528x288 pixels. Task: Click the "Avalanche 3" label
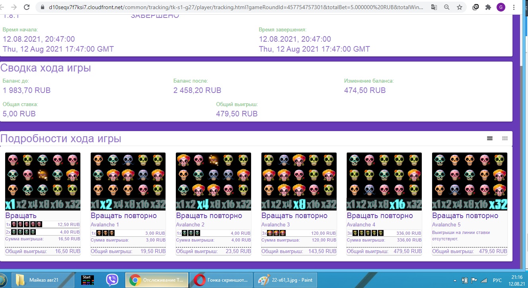275,225
